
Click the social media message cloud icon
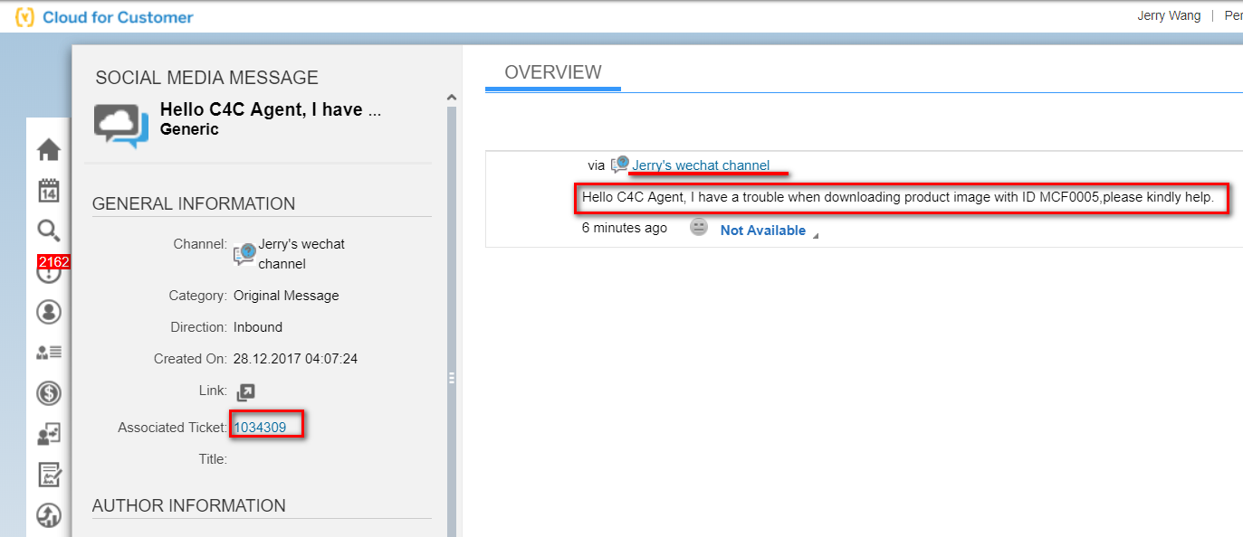tap(121, 126)
